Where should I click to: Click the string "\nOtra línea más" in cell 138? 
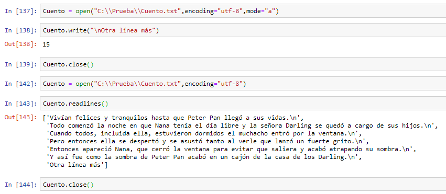pos(123,30)
